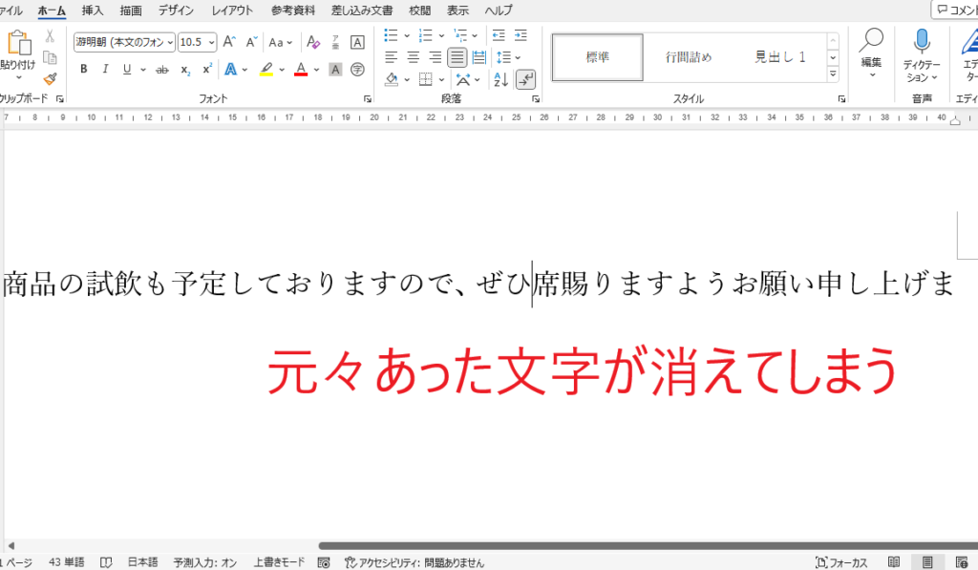Viewport: 978px width, 570px height.
Task: Start Dictation with the microphone
Action: point(922,40)
